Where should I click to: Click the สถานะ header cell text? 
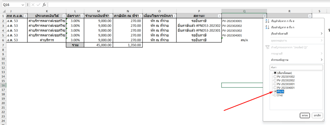199,16
